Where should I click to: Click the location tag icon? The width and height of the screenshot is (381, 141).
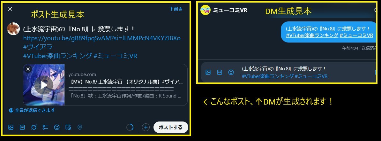click(80, 127)
